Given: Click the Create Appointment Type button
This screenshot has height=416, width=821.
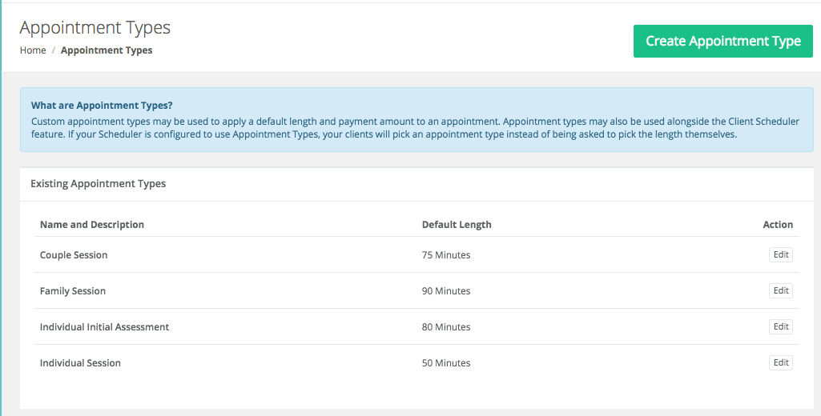Looking at the screenshot, I should tap(722, 41).
